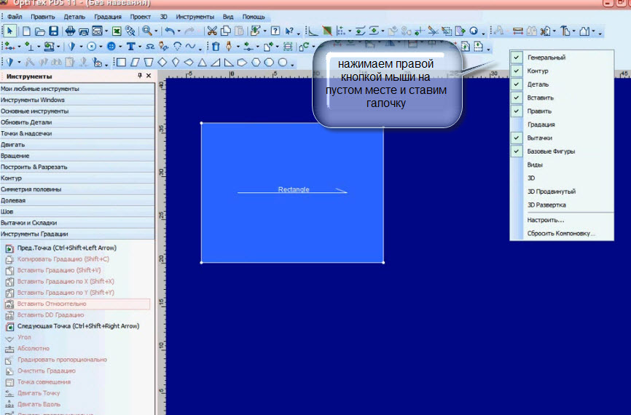Viewport: 631px width, 415px height.
Task: Open a file with the folder icon
Action: 40,31
